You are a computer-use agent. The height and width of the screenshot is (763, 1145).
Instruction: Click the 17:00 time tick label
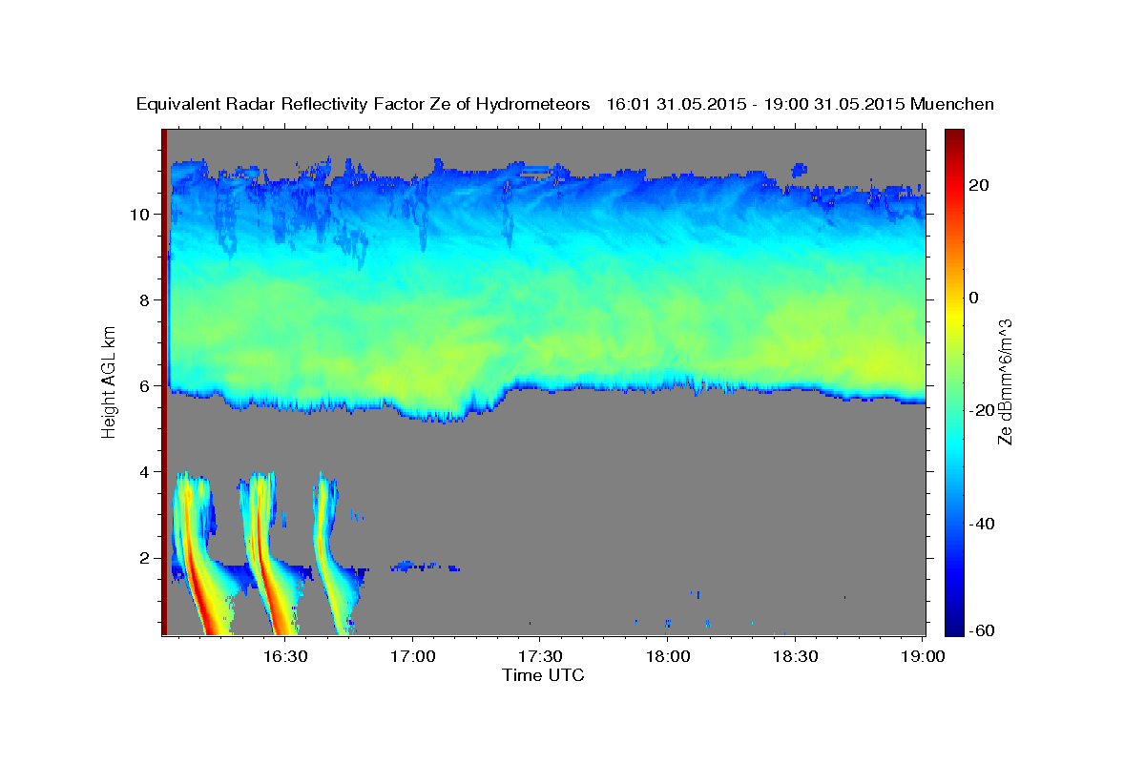click(x=412, y=657)
